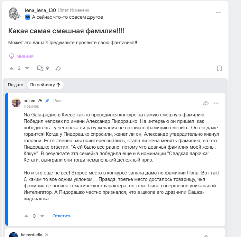
Task: Open kotovstudio's user profile name
Action: coord(32,235)
